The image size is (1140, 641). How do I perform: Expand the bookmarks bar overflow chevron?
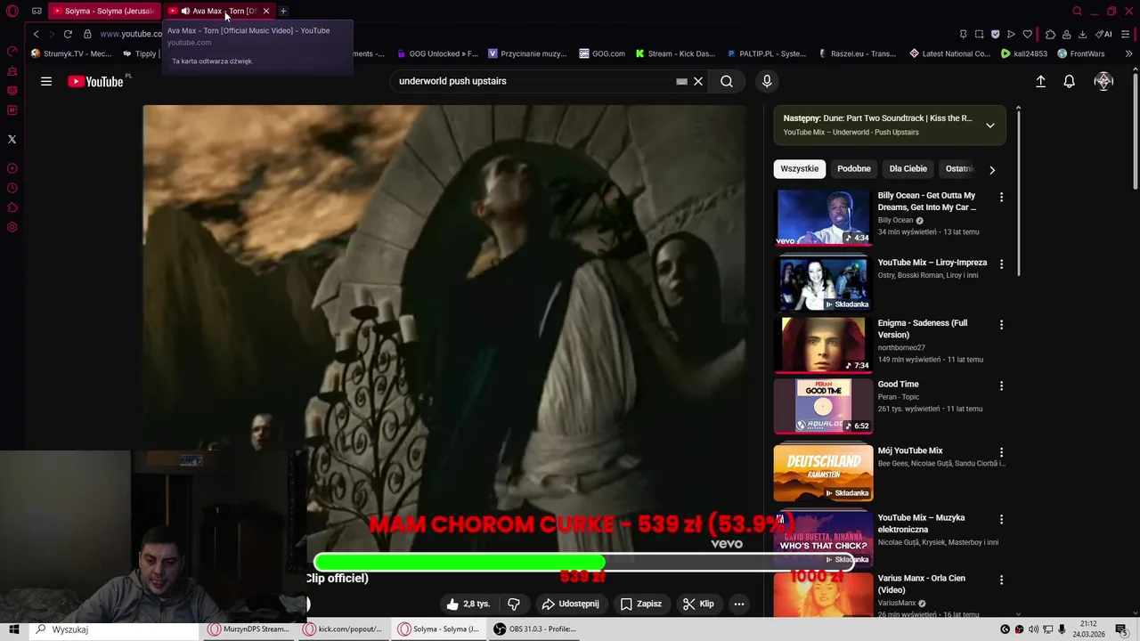click(1129, 53)
